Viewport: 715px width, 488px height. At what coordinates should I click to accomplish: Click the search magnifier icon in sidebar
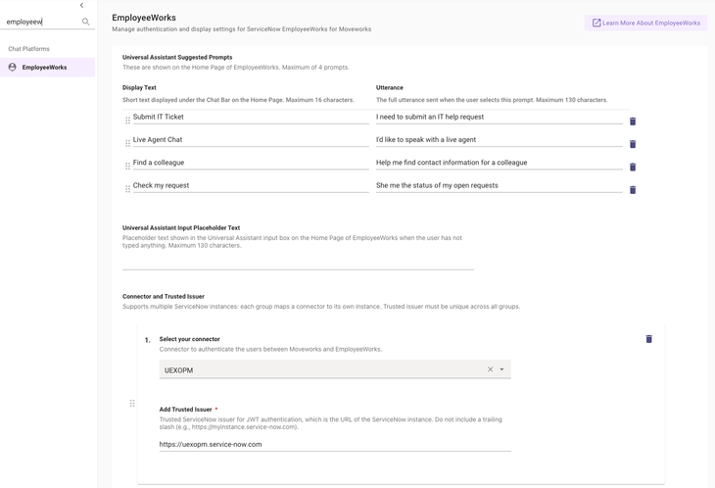tap(86, 22)
